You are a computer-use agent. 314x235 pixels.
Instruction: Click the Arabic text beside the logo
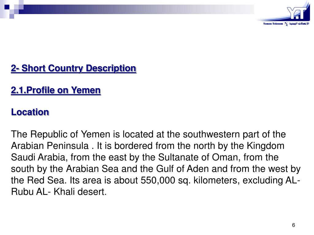(299, 24)
